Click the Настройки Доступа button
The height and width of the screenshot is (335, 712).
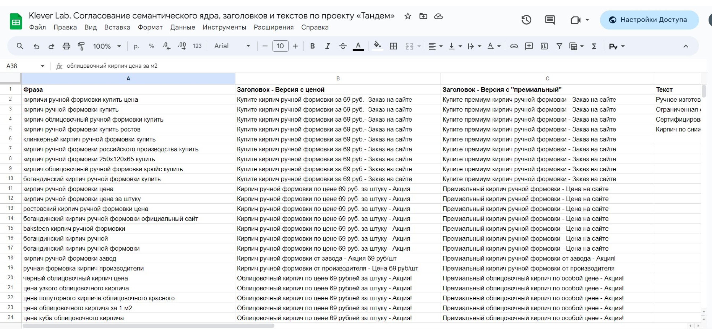[649, 20]
